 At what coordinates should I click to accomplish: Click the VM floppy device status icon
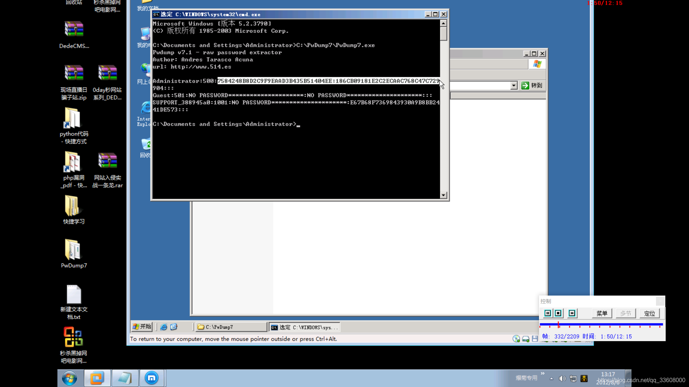535,339
